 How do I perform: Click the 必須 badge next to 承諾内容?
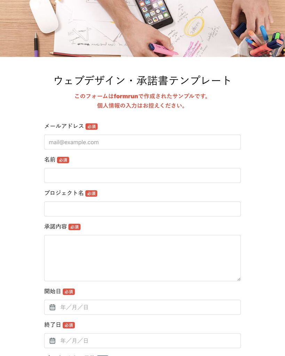coord(74,227)
